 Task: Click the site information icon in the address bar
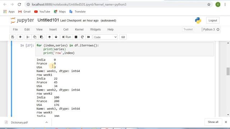coord(28,5)
